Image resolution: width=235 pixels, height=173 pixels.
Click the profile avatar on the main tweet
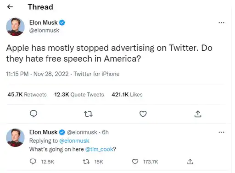[15, 27]
